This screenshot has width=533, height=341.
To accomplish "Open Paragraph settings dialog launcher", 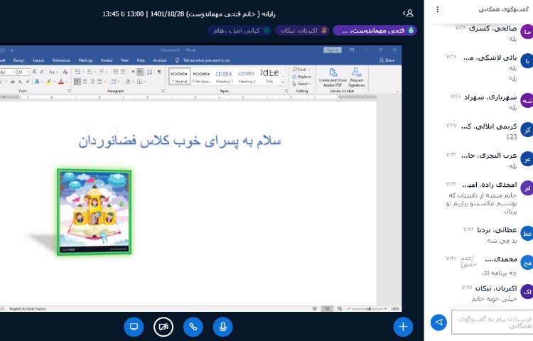I will tap(163, 91).
